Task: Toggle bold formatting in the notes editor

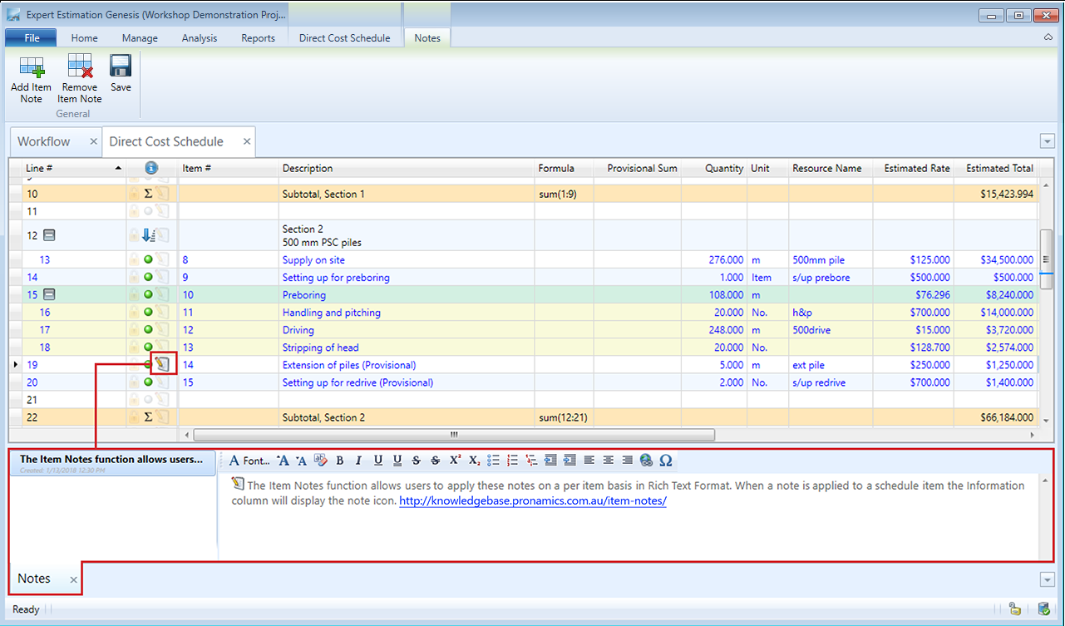Action: [339, 461]
